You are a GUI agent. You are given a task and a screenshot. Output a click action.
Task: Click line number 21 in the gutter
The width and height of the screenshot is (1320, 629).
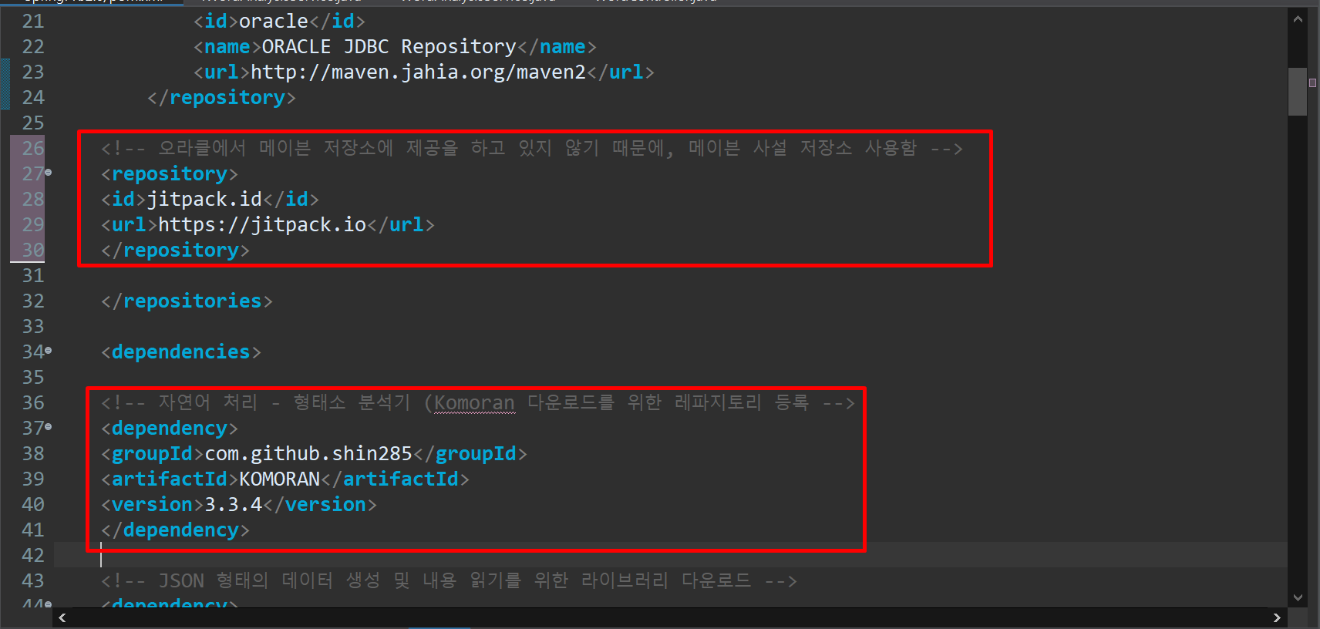pyautogui.click(x=33, y=21)
